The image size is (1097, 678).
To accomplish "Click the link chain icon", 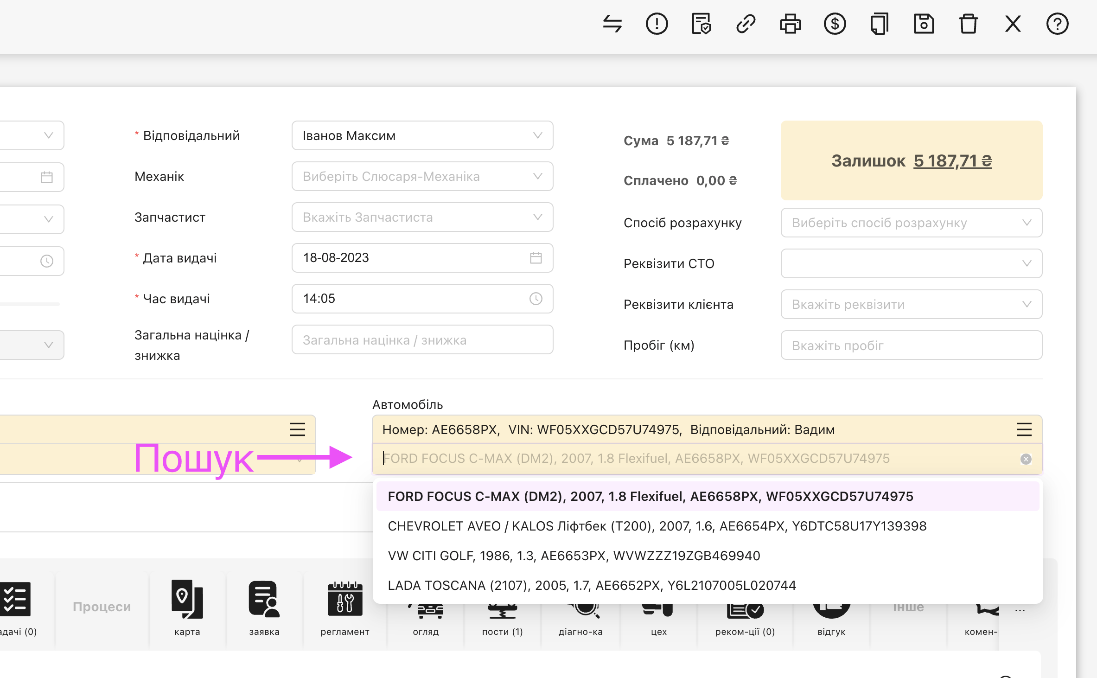I will point(746,24).
